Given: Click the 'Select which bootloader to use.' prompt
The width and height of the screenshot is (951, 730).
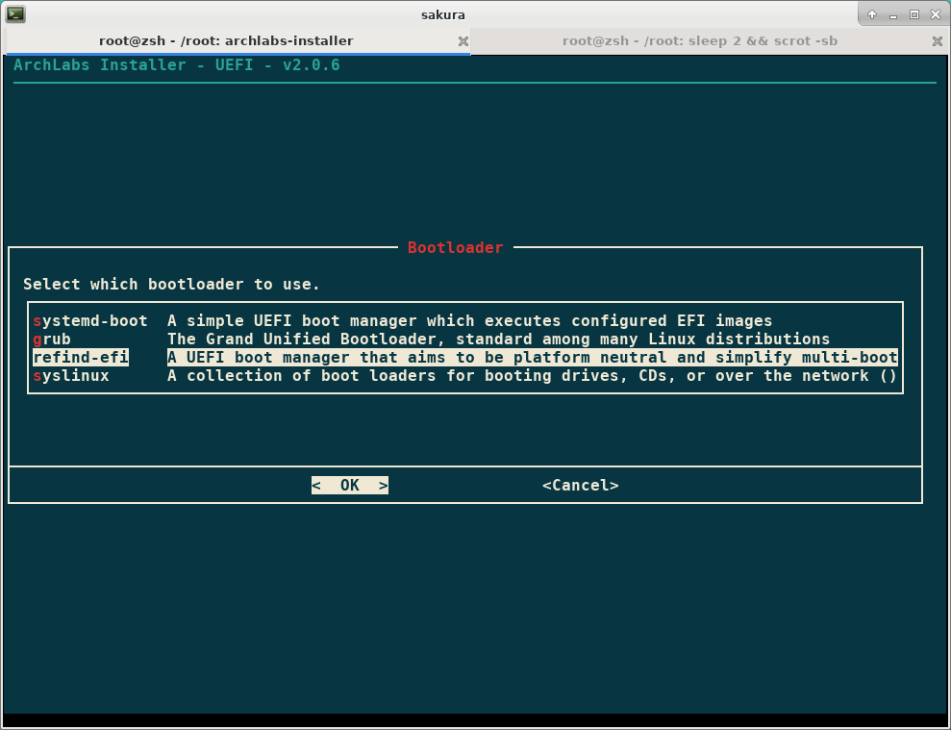Looking at the screenshot, I should point(171,284).
